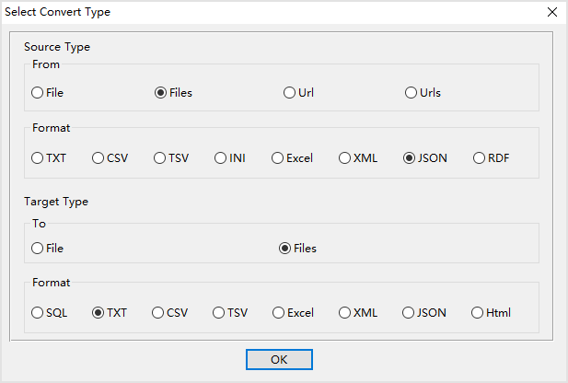
Task: Select the File source radio button
Action: 38,93
